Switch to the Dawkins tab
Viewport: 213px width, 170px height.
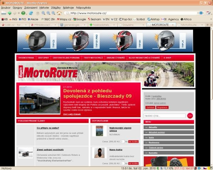click(x=130, y=25)
